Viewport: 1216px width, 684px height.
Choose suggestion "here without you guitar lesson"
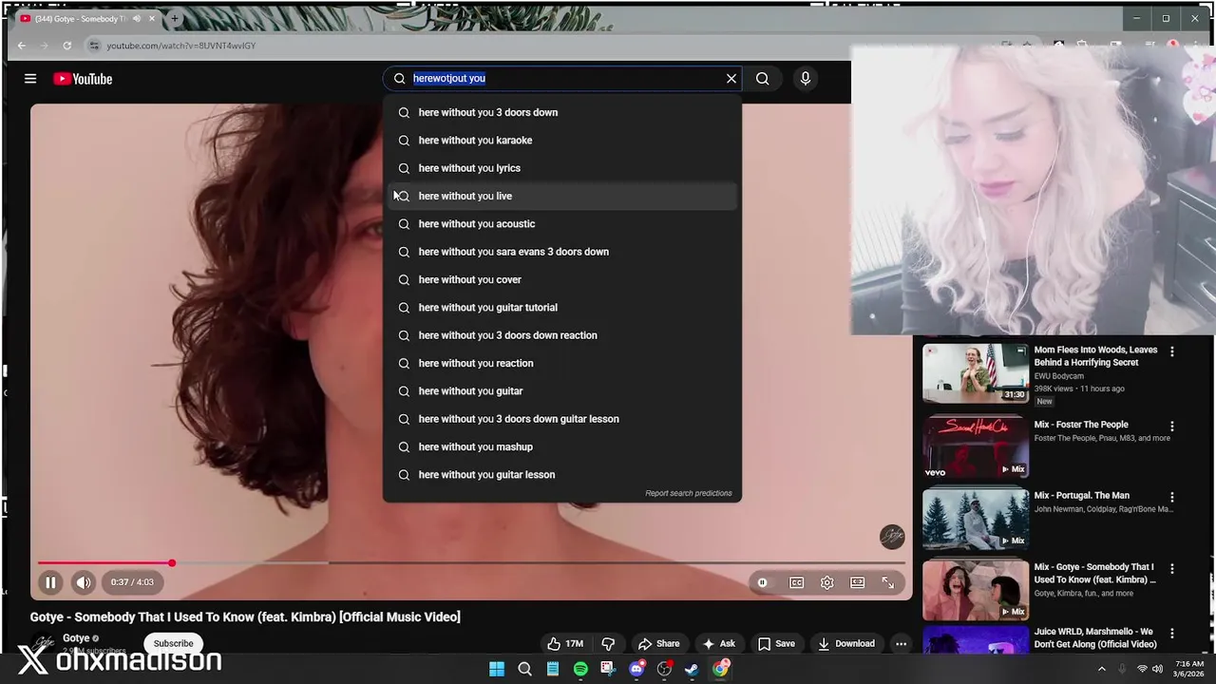coord(561,475)
